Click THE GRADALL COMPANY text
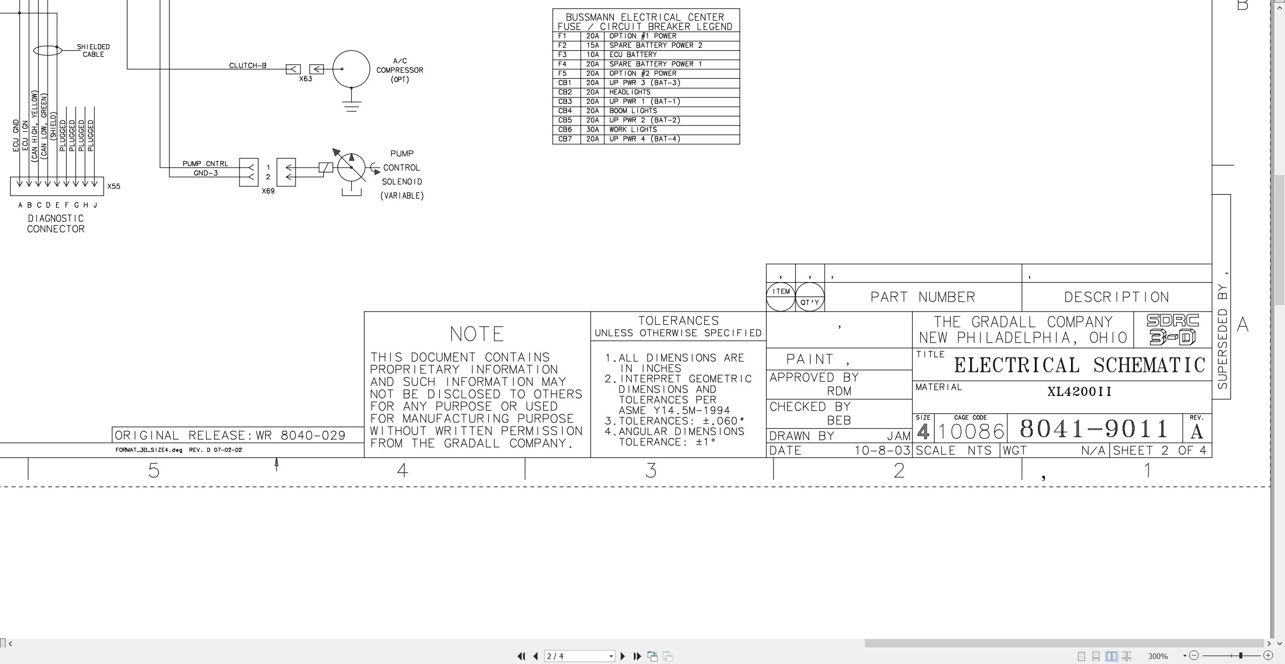Image resolution: width=1285 pixels, height=664 pixels. click(1023, 322)
